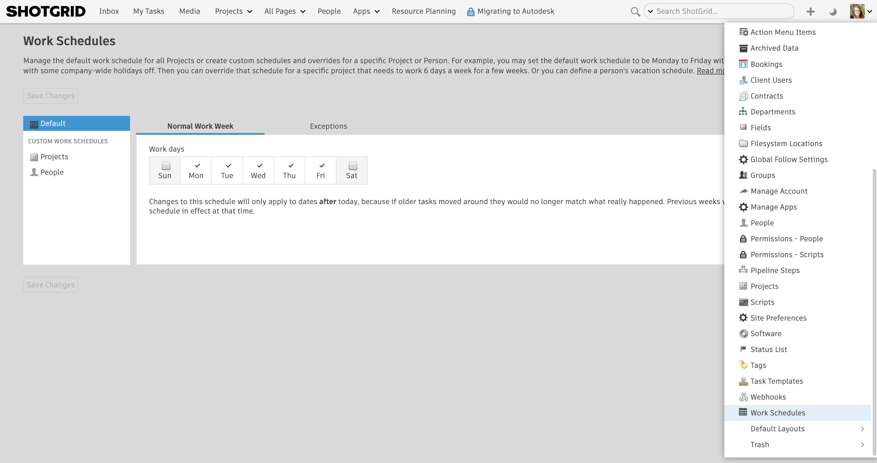
Task: Select the Normal Work Week tab
Action: point(199,126)
